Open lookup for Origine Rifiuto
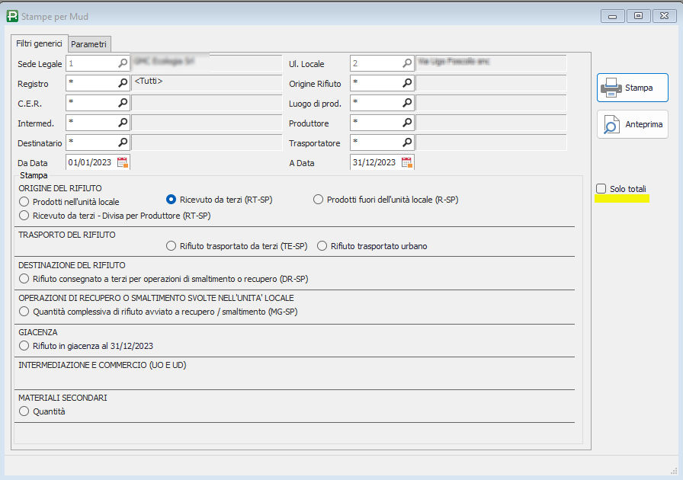Viewport: 683px width, 480px height. click(x=407, y=83)
